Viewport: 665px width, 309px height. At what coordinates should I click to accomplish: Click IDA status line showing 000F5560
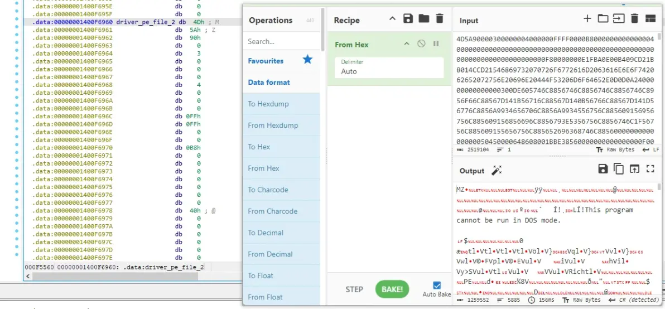(x=114, y=268)
